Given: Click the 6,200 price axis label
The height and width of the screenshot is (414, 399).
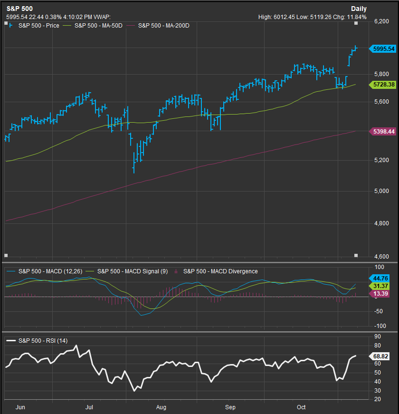Looking at the screenshot, I should [x=381, y=21].
